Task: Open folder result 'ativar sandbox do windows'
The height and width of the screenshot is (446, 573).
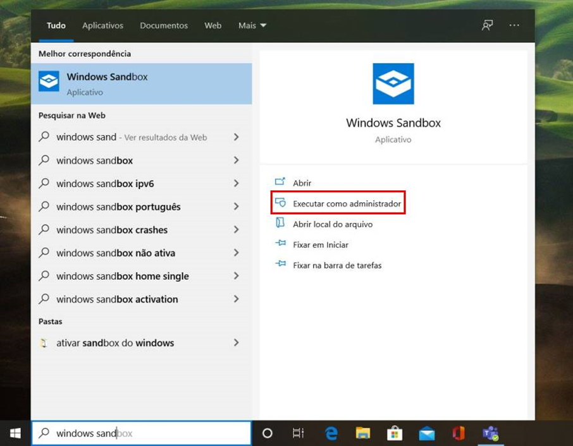Action: tap(142, 342)
